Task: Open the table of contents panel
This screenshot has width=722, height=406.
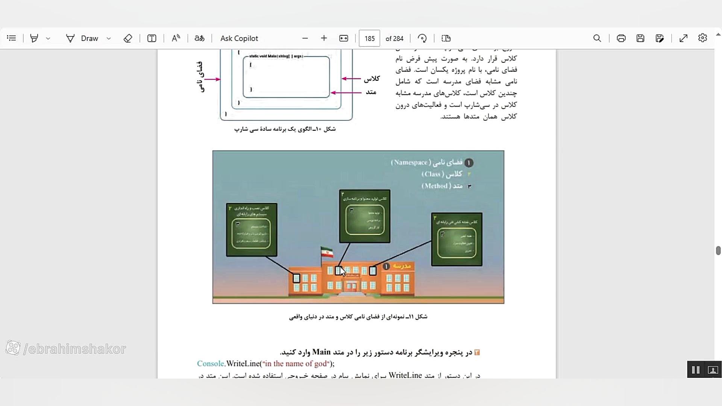Action: click(x=12, y=38)
